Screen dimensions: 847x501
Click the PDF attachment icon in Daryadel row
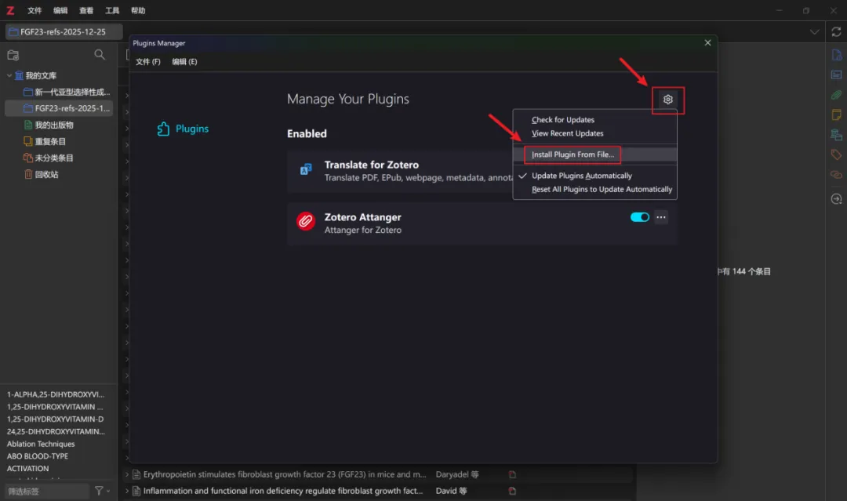(x=512, y=474)
